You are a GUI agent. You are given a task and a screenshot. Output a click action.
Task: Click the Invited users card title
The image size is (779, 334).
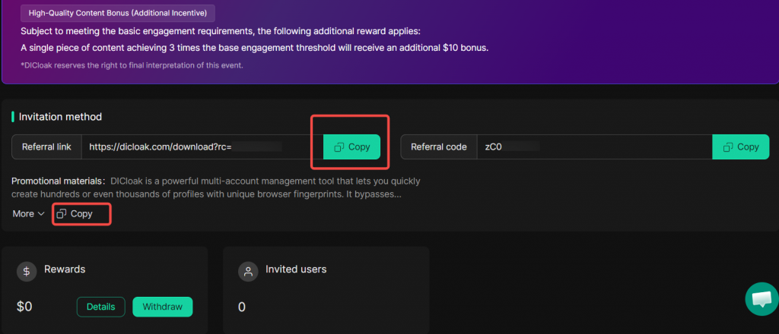[296, 269]
